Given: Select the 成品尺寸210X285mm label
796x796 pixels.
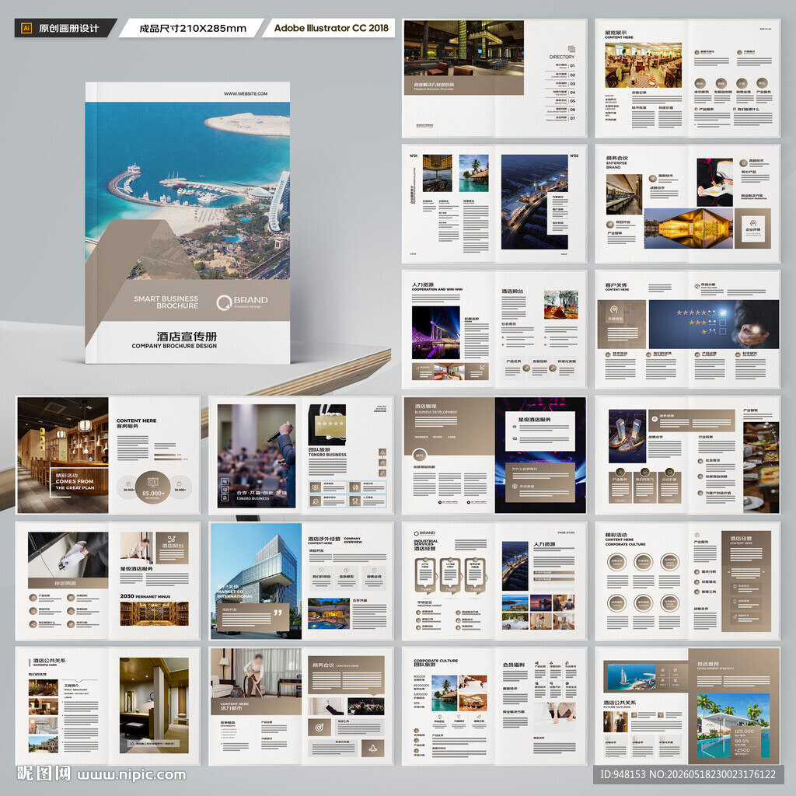Looking at the screenshot, I should [192, 29].
